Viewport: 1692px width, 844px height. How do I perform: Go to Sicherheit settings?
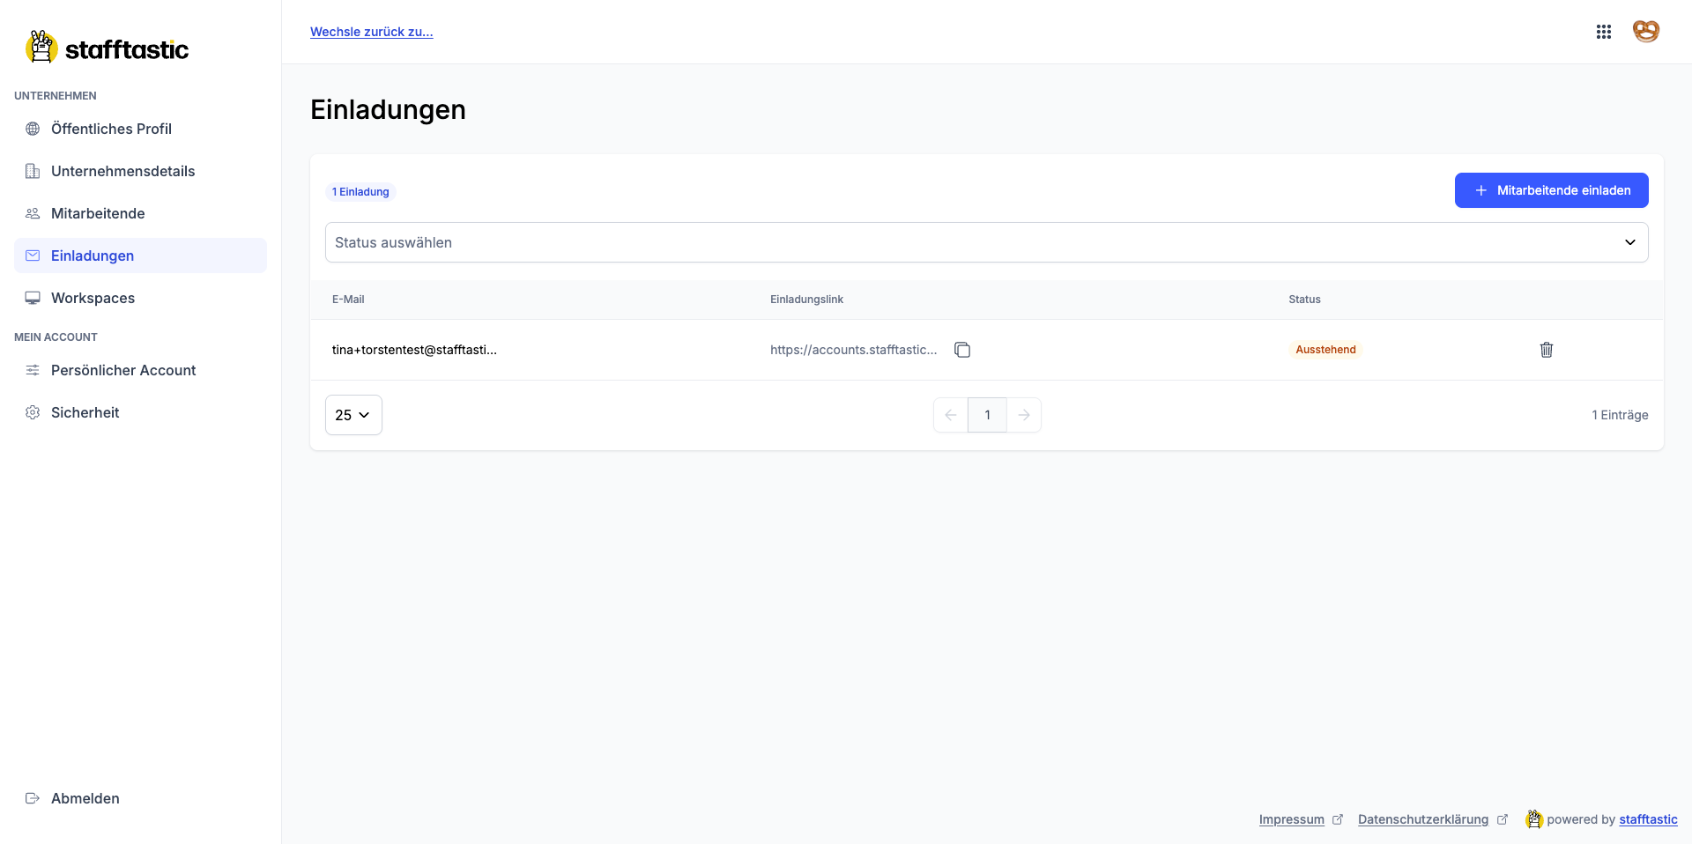tap(85, 412)
